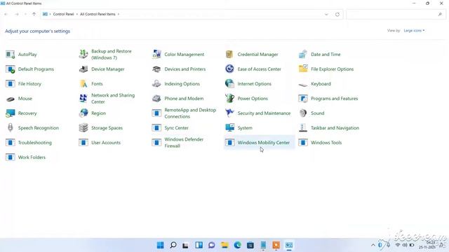Image resolution: width=449 pixels, height=252 pixels.
Task: Click the Windows Tools link
Action: 326,143
